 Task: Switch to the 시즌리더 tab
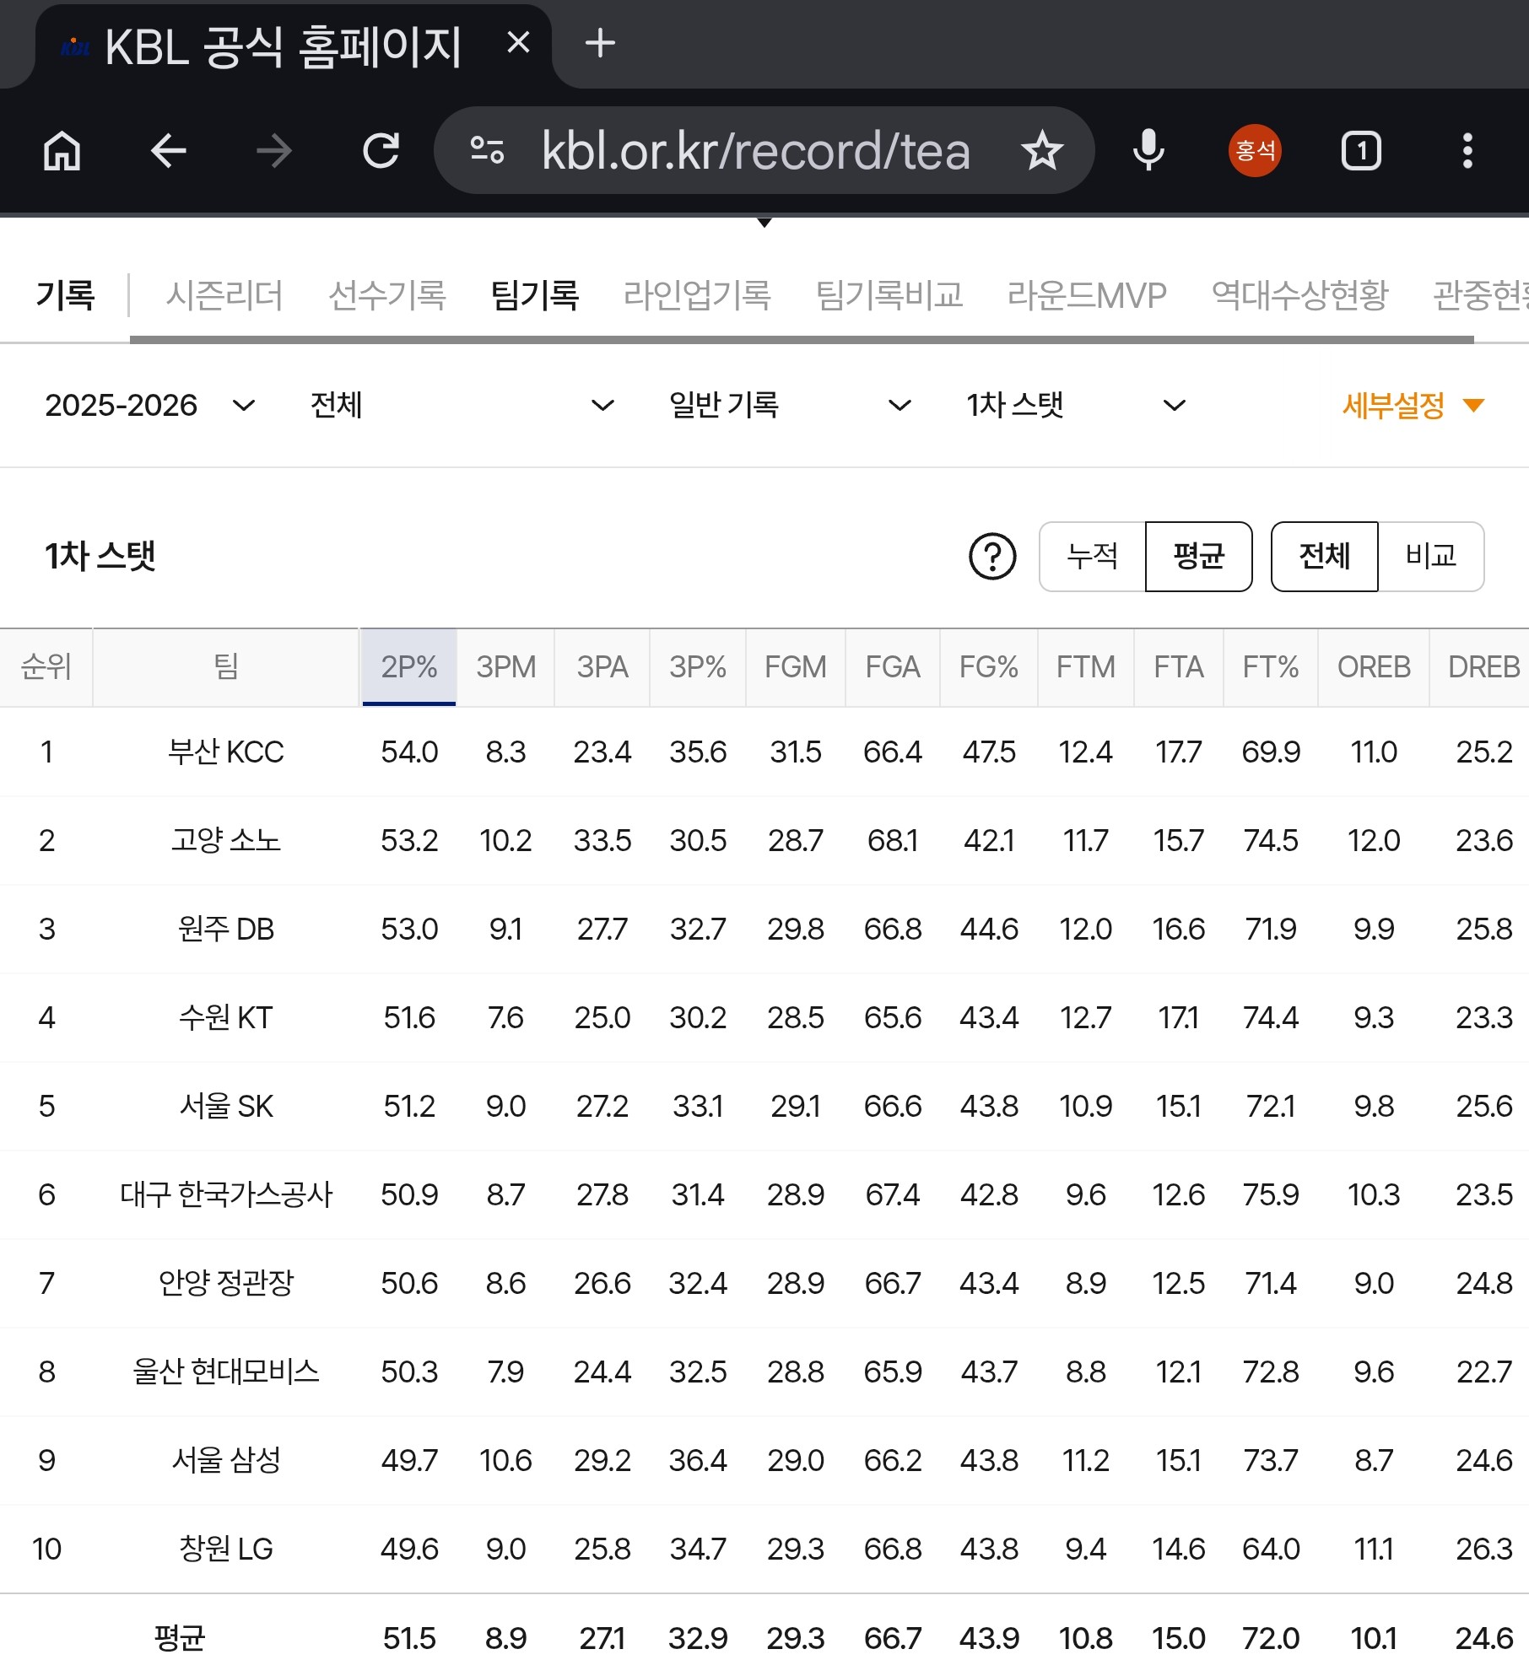(x=224, y=295)
